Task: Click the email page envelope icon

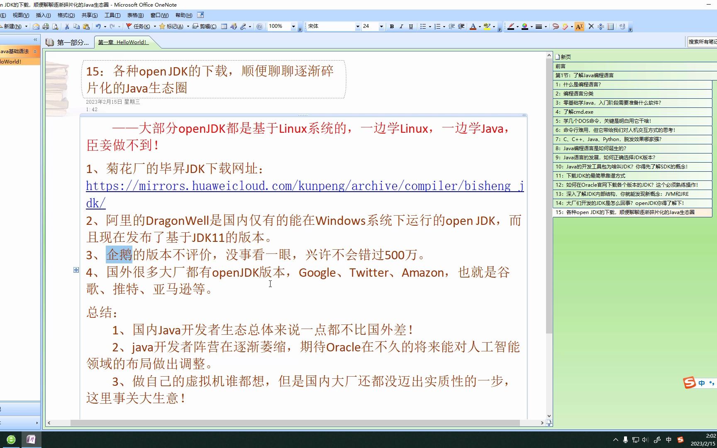Action: 36,27
